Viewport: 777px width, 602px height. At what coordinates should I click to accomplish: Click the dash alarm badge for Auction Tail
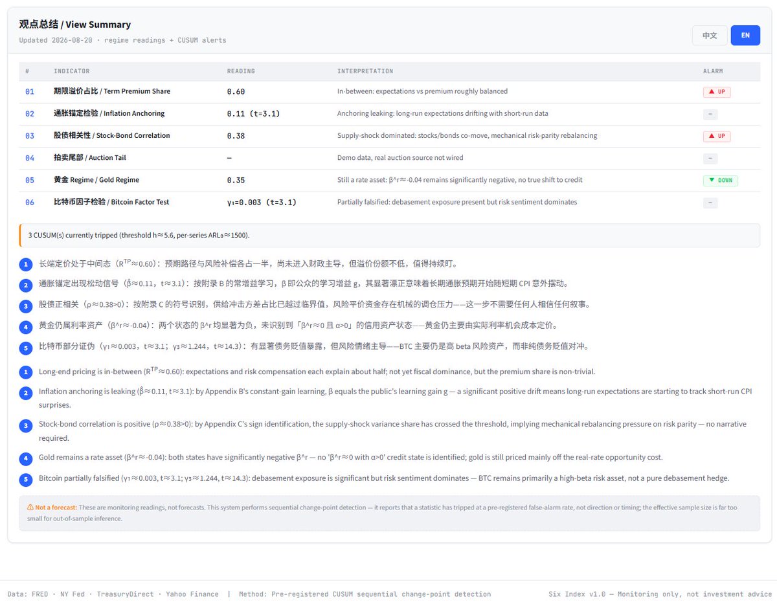coord(710,158)
